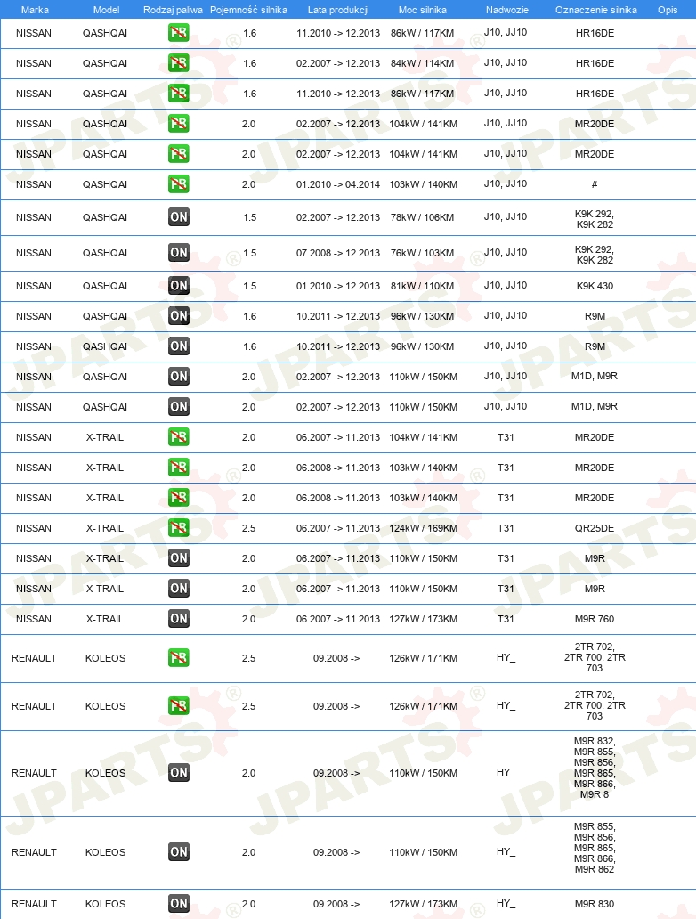
Task: Select X-Trail engine code QR25DE cell
Action: [x=595, y=528]
